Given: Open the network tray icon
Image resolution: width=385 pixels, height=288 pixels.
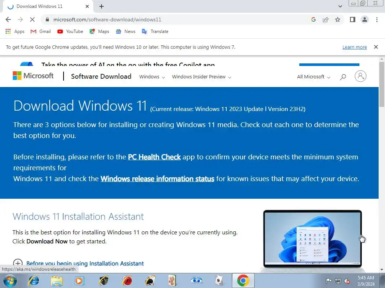Looking at the screenshot, I should [x=338, y=281].
